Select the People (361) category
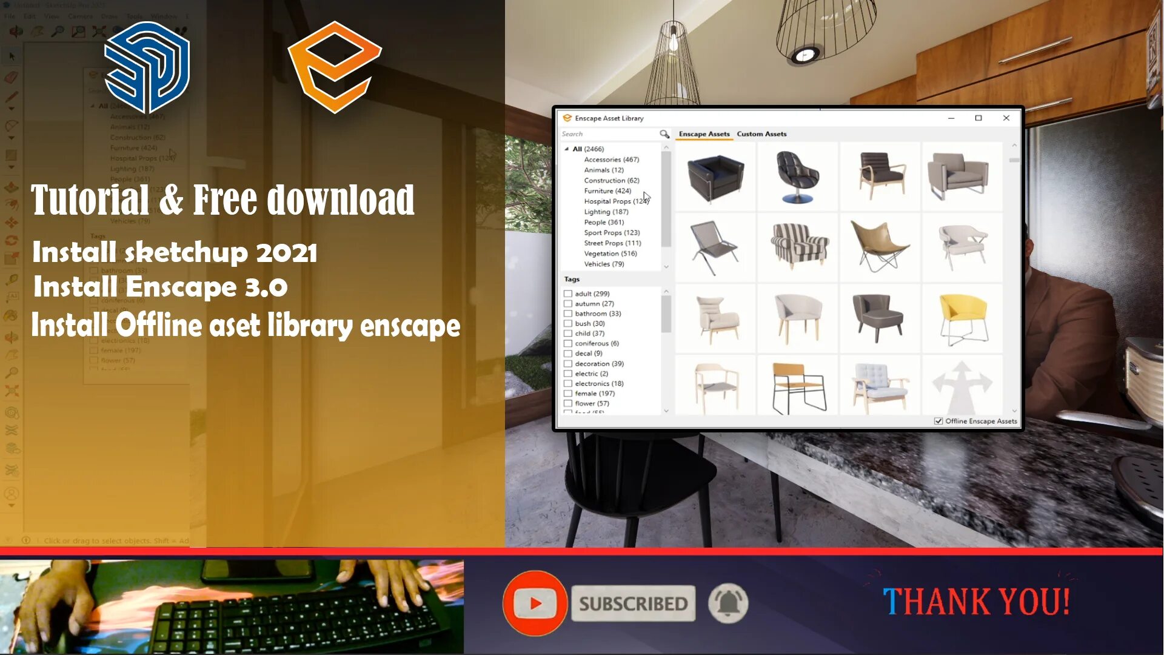1164x655 pixels. pyautogui.click(x=604, y=222)
